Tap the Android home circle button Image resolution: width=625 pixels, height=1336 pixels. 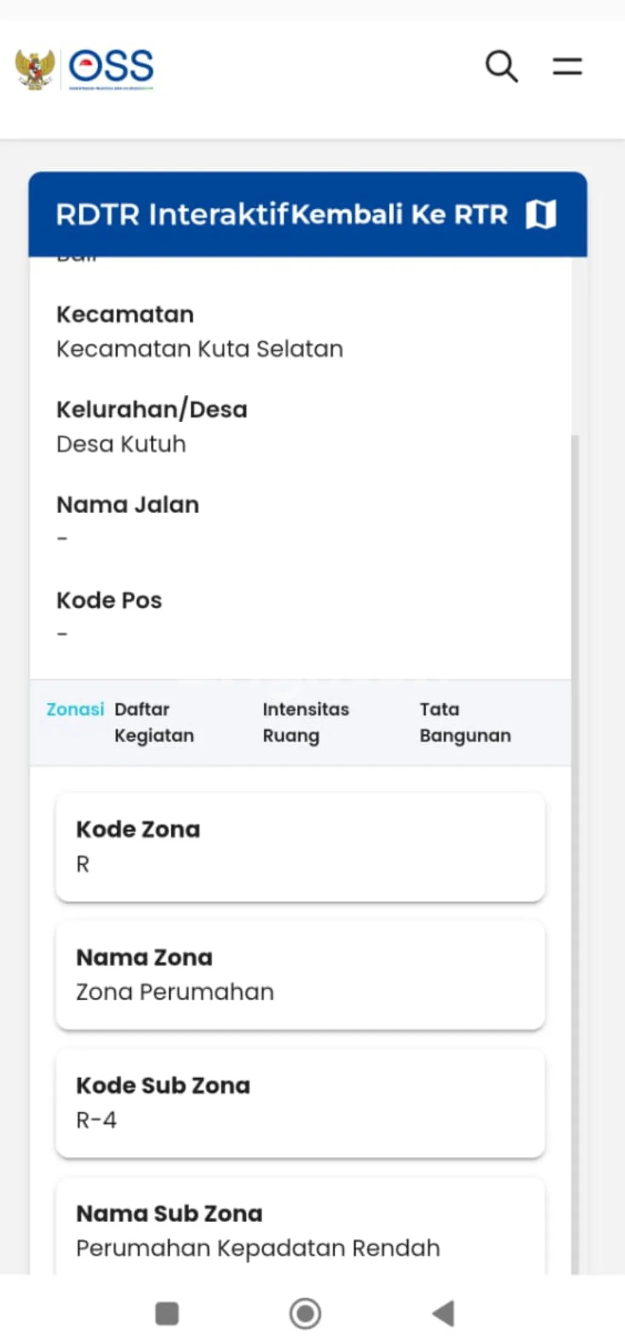point(305,1313)
